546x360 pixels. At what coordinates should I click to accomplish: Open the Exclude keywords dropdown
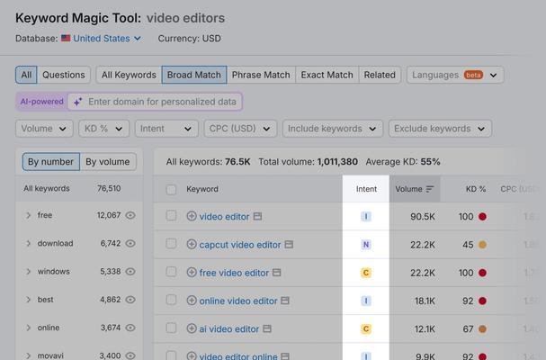point(440,129)
